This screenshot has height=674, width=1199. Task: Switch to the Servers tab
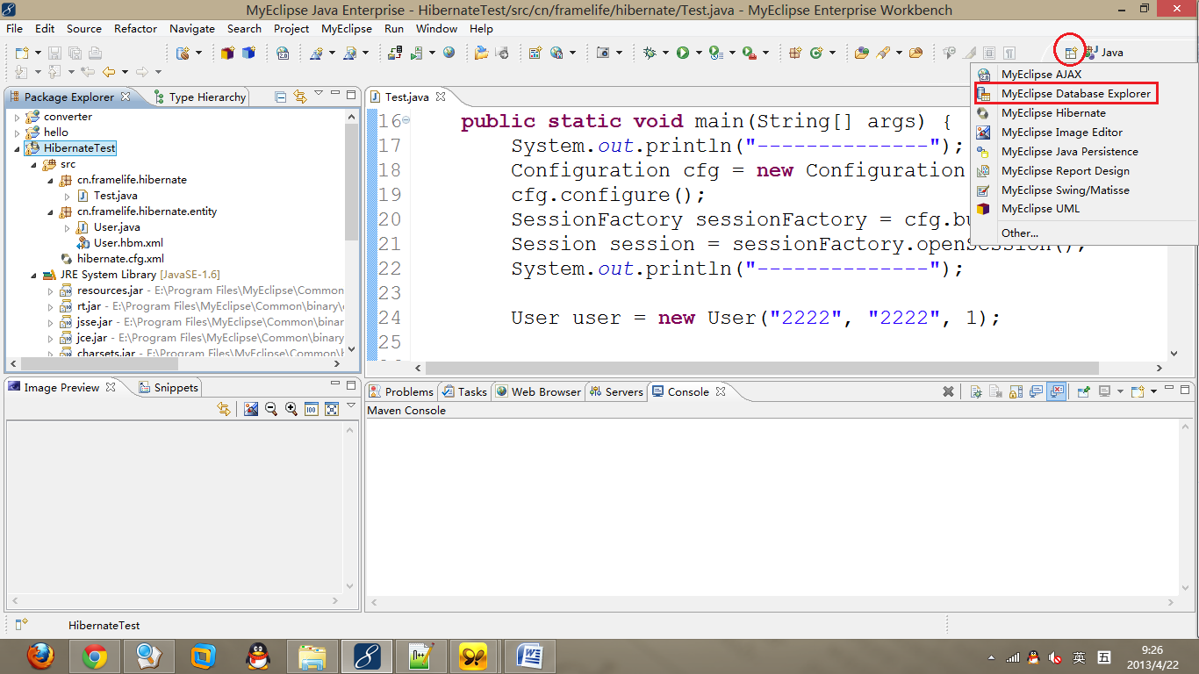pos(617,391)
